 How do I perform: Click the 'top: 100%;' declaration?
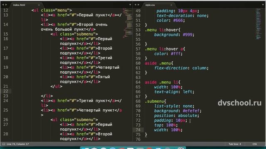pos(166,125)
